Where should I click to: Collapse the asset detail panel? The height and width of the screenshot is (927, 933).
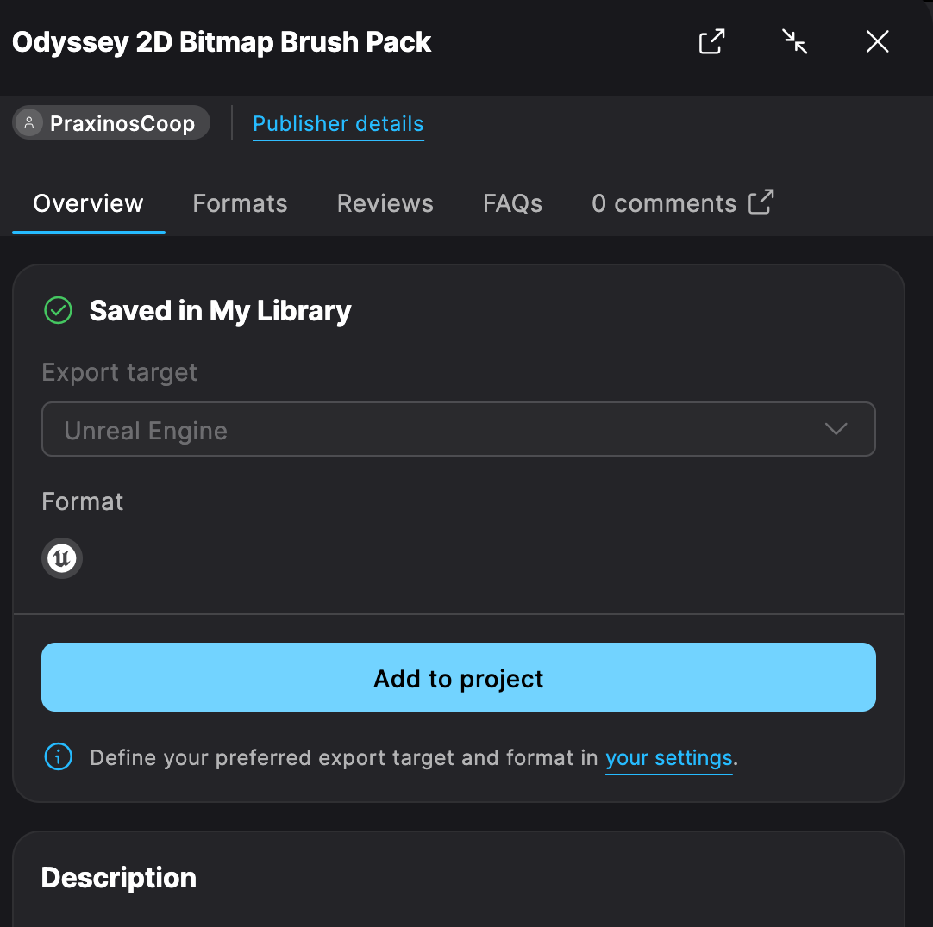click(x=794, y=41)
